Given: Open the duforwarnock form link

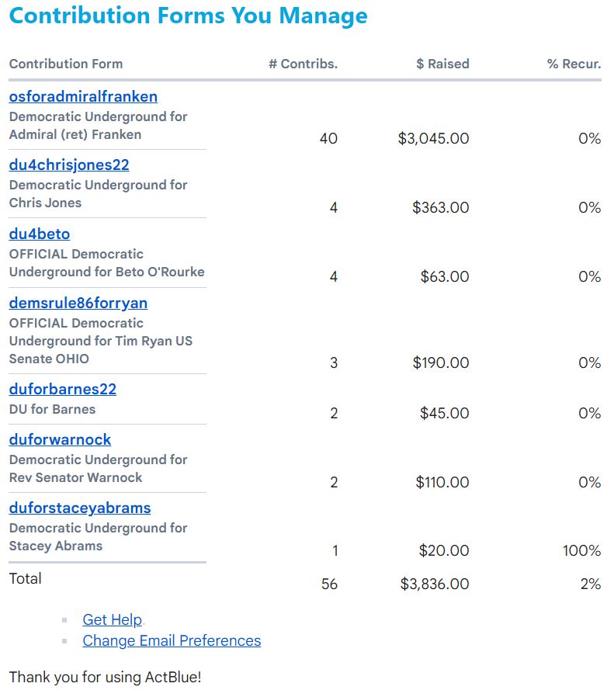Looking at the screenshot, I should click(x=60, y=439).
